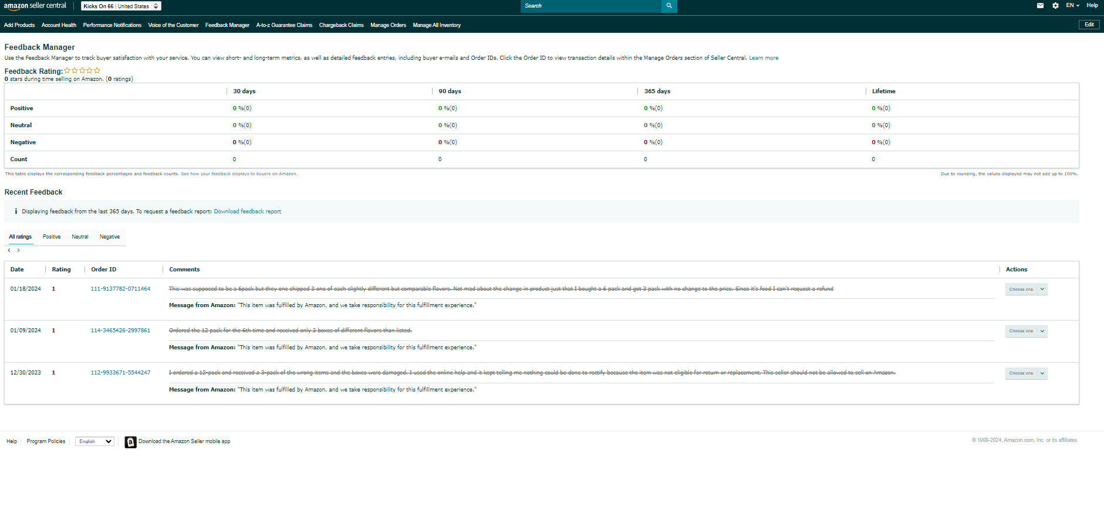Click the Lifetime column header

click(x=884, y=91)
